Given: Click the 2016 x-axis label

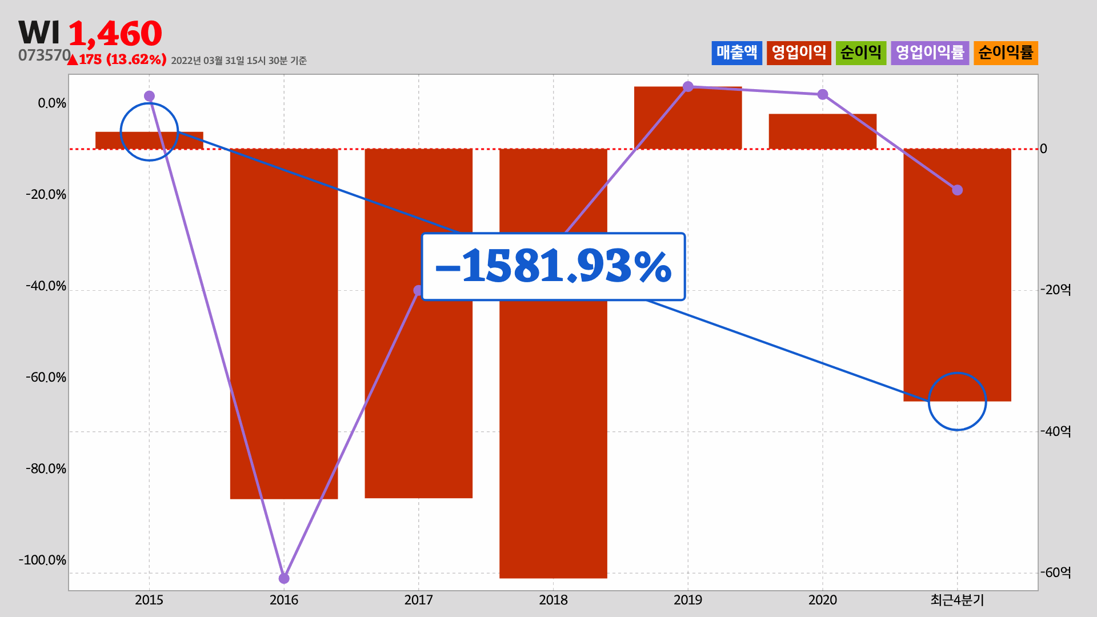Looking at the screenshot, I should [284, 600].
